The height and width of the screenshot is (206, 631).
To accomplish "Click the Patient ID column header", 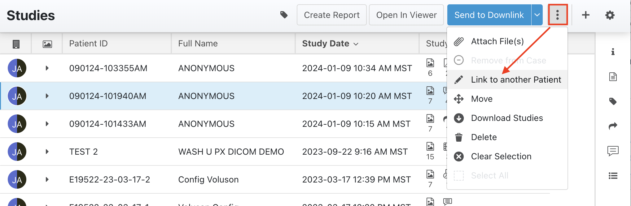I will point(88,44).
